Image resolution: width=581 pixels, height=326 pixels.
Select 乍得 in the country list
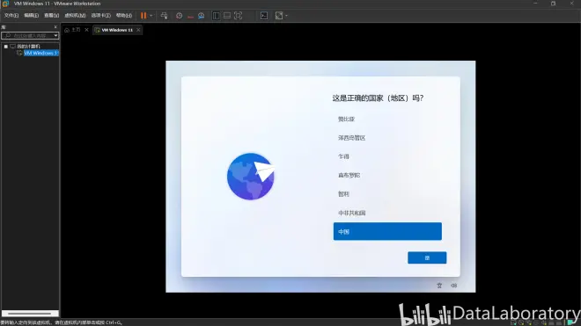387,156
